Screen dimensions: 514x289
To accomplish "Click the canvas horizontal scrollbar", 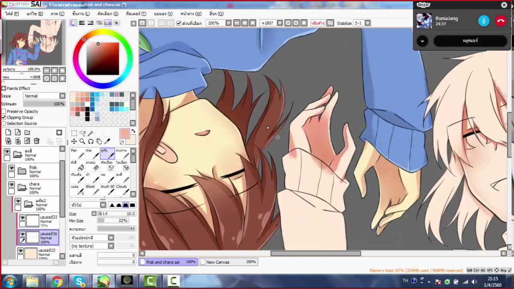I will 316,253.
